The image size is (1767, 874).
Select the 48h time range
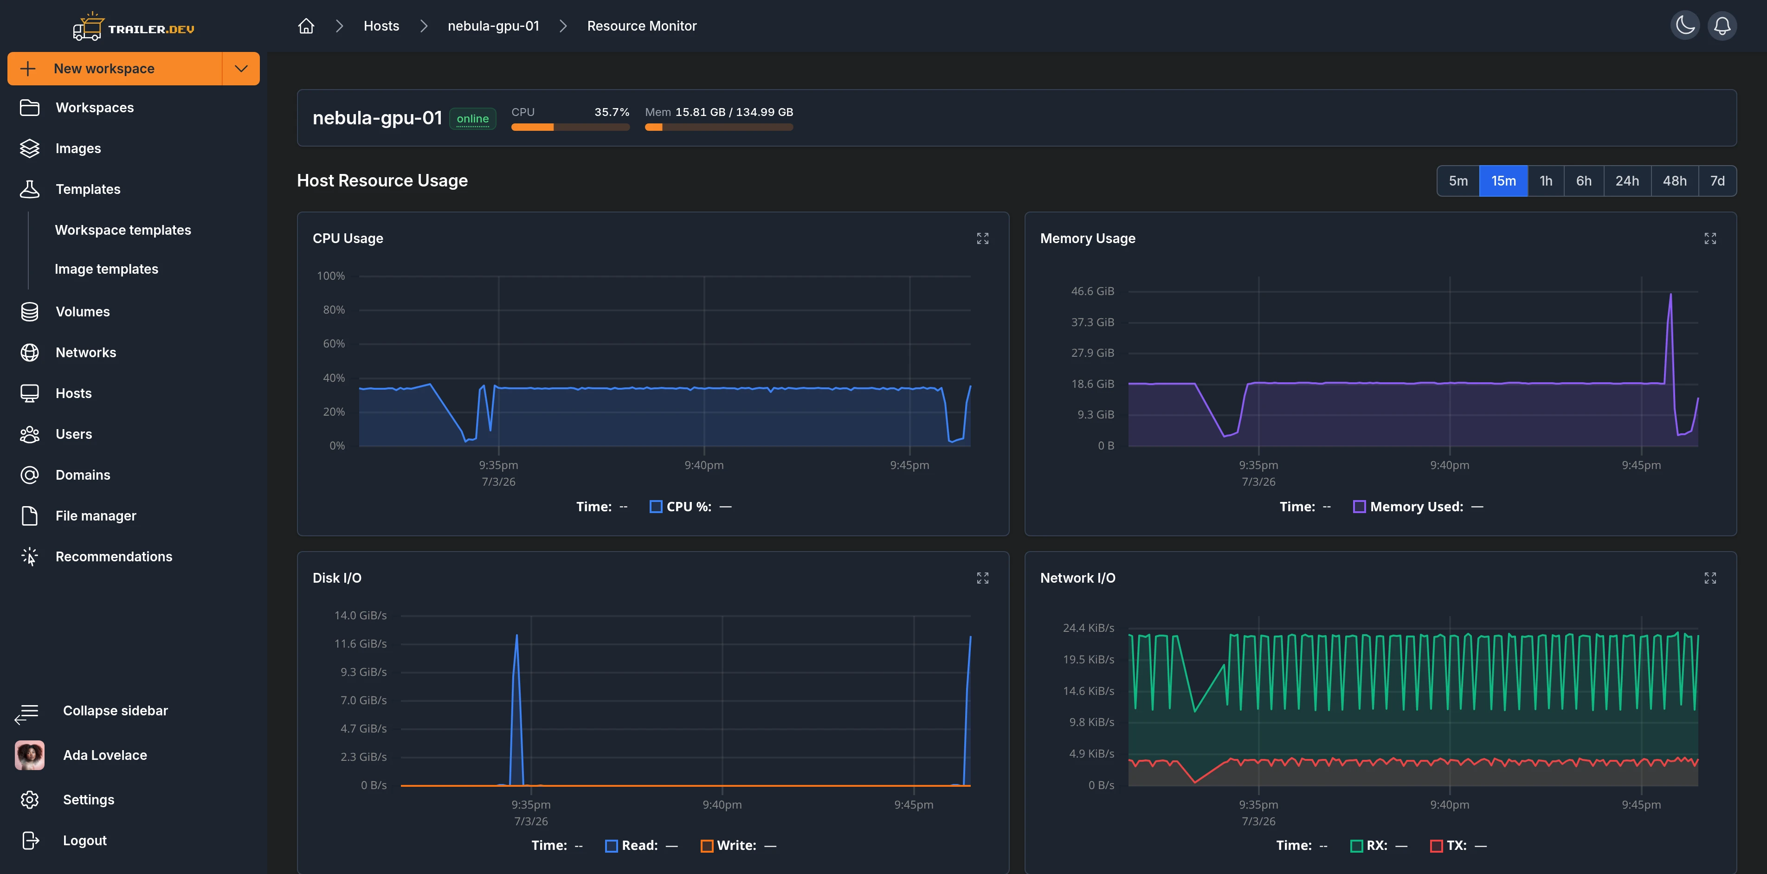(x=1674, y=181)
